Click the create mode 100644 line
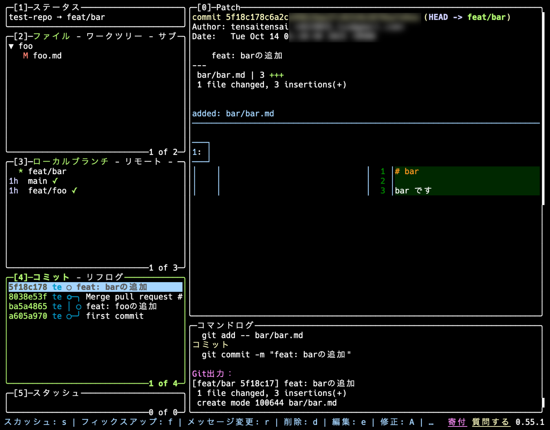The image size is (550, 430). coord(267,403)
